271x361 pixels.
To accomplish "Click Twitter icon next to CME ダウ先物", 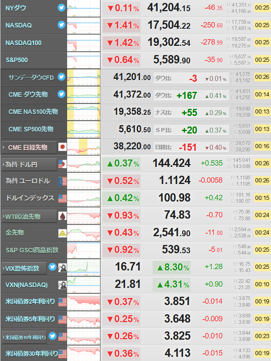I will click(x=61, y=94).
